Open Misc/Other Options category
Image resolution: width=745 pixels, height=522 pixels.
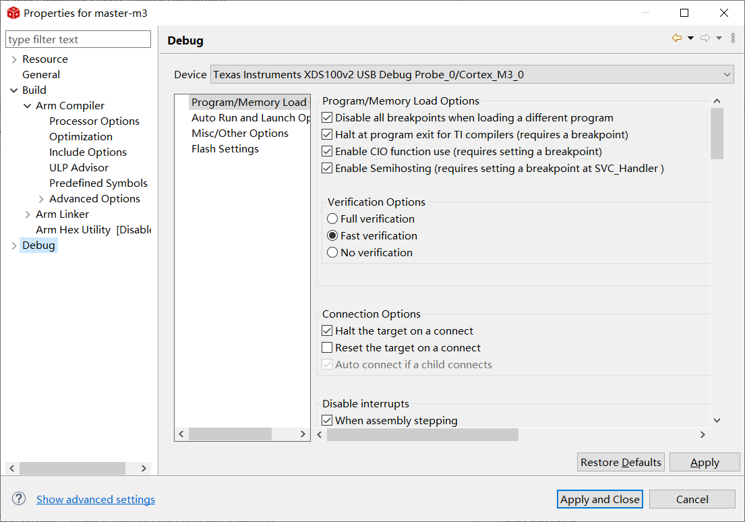coord(240,134)
